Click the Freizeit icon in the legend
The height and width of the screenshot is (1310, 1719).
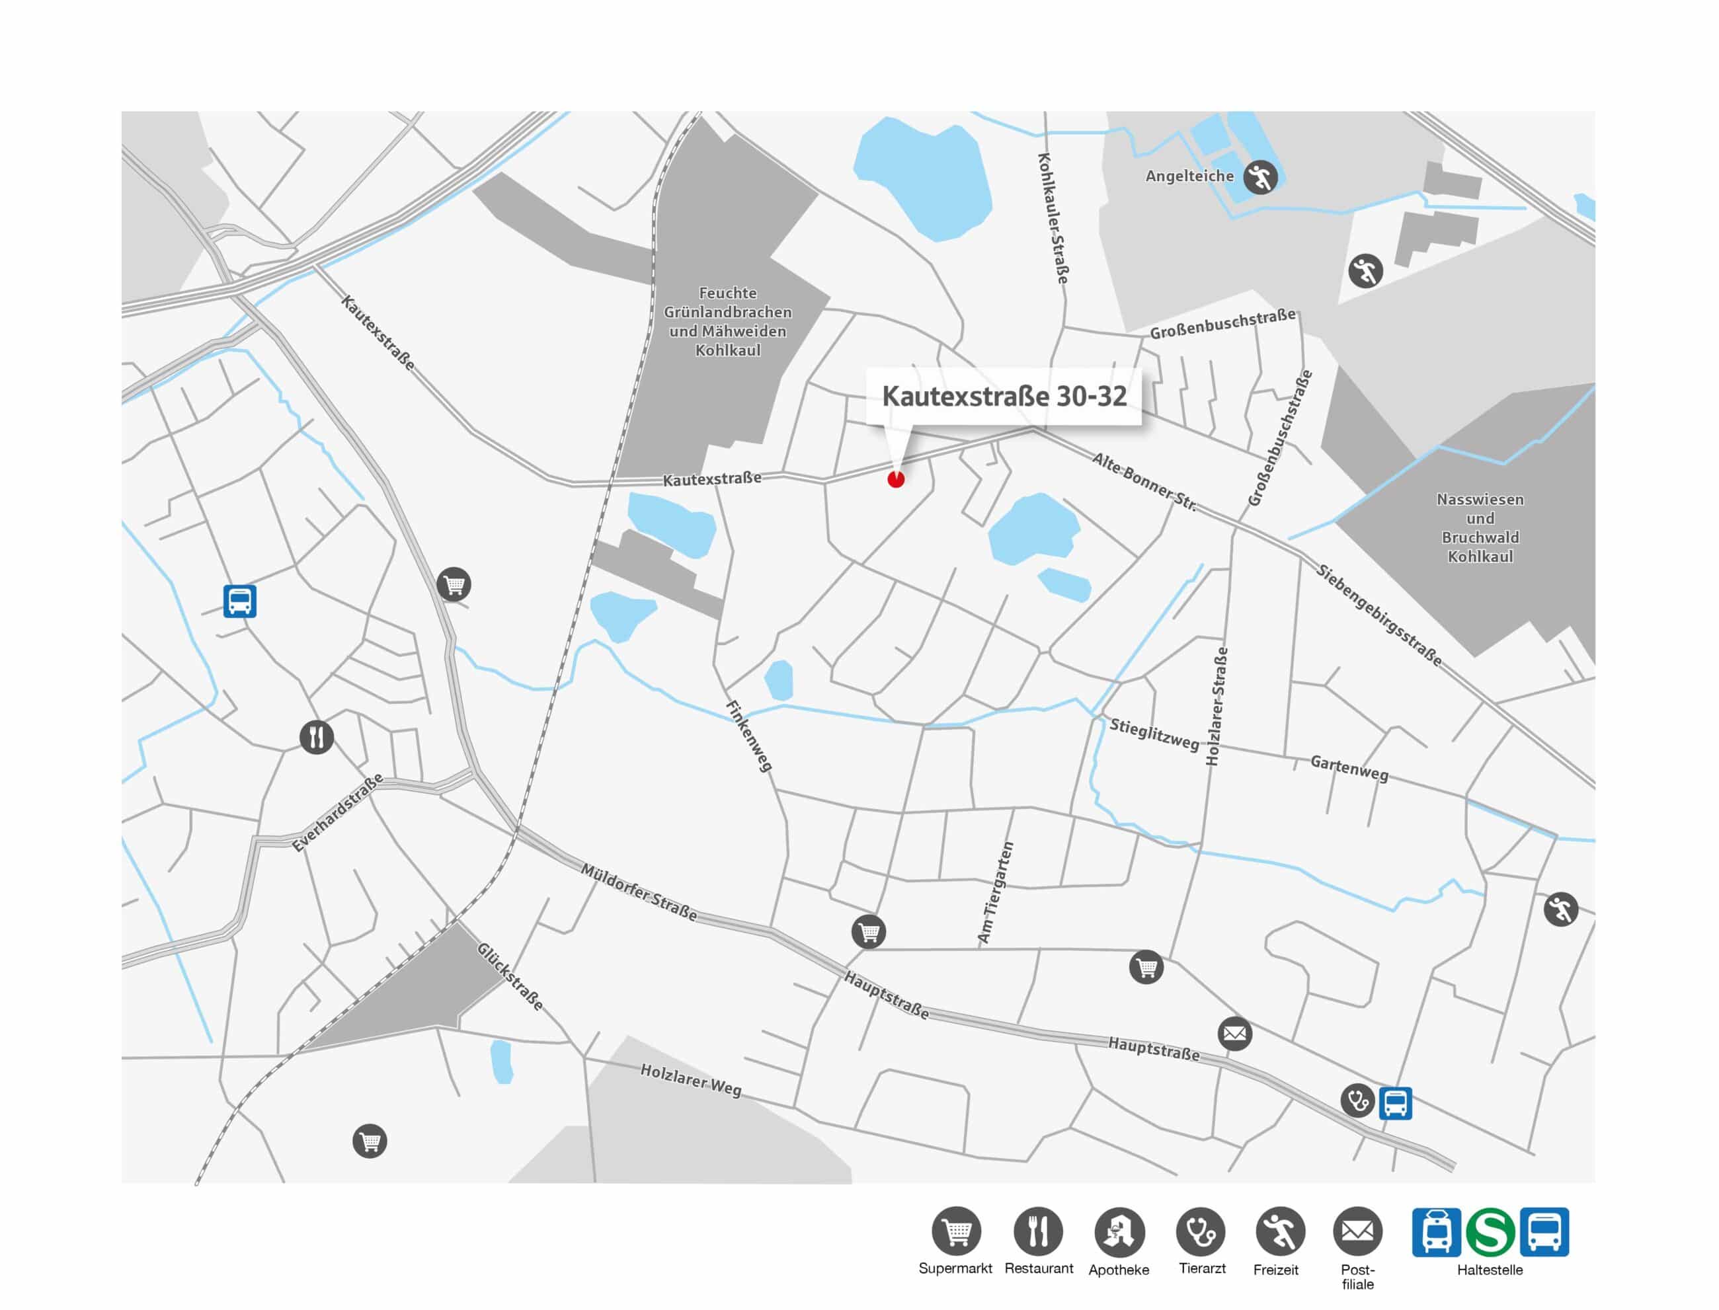click(1280, 1232)
